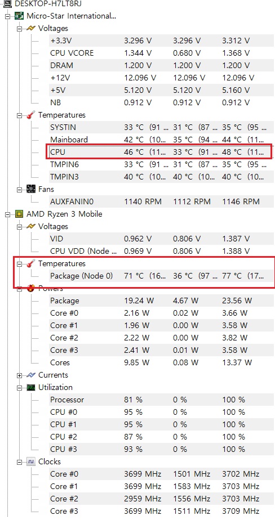Click the thermometer icon under Micro-Star Temperatures

coord(30,115)
